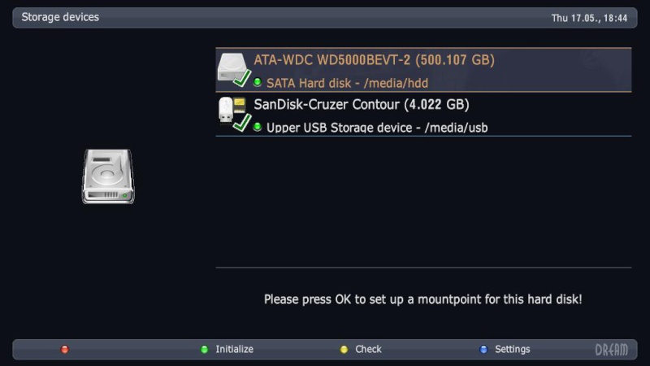Click green checkmark on ATA-WDC drive
The width and height of the screenshot is (650, 366).
pyautogui.click(x=242, y=78)
